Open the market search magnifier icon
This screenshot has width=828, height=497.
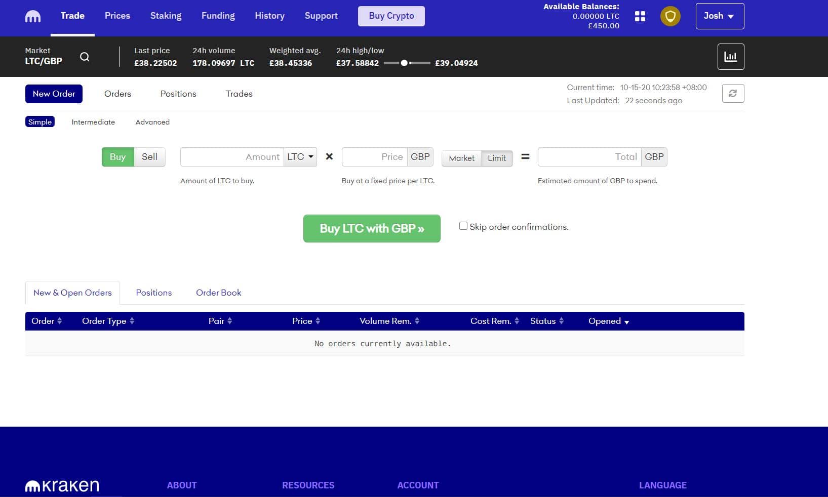[x=85, y=57]
